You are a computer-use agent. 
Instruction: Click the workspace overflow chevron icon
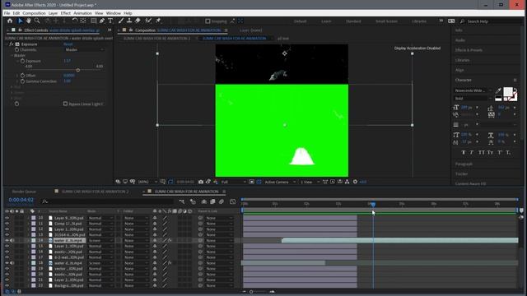(x=441, y=21)
